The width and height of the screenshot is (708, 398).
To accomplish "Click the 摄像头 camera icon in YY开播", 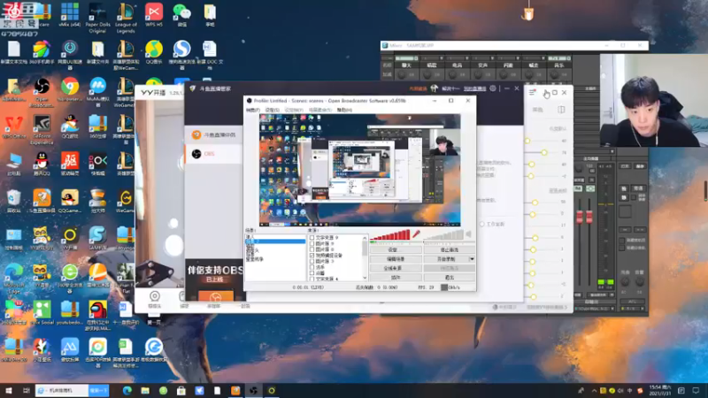I will 154,299.
